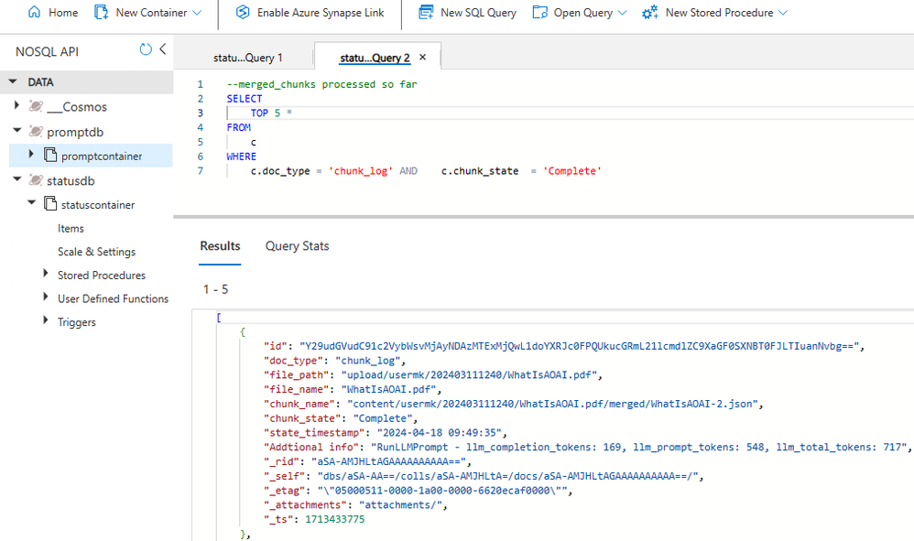
Task: Click the 'Complete' string in query
Action: [571, 171]
